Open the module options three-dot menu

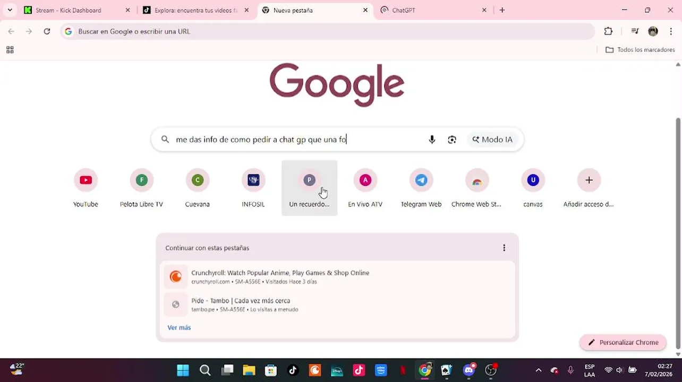[x=504, y=248]
